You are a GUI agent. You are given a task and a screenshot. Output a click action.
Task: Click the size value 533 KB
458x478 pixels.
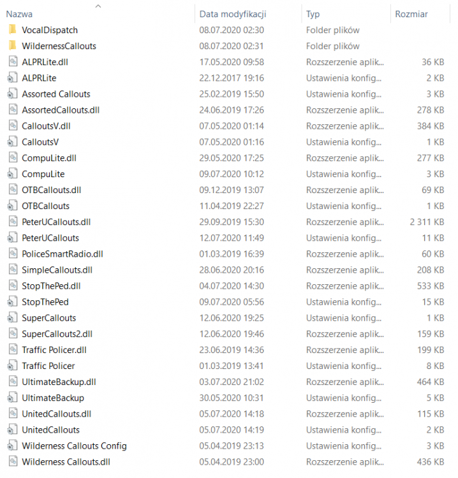click(431, 286)
